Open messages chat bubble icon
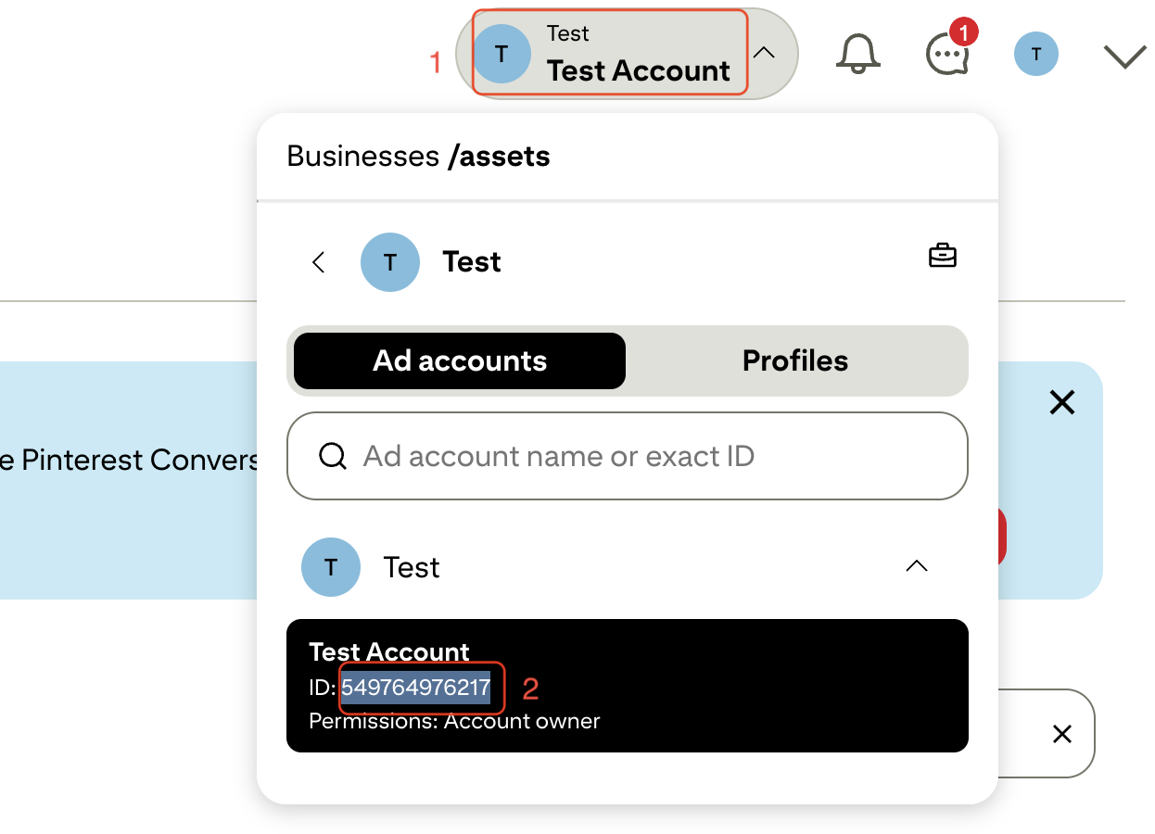1155x834 pixels. coord(947,54)
